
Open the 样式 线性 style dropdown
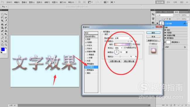pos(119,48)
